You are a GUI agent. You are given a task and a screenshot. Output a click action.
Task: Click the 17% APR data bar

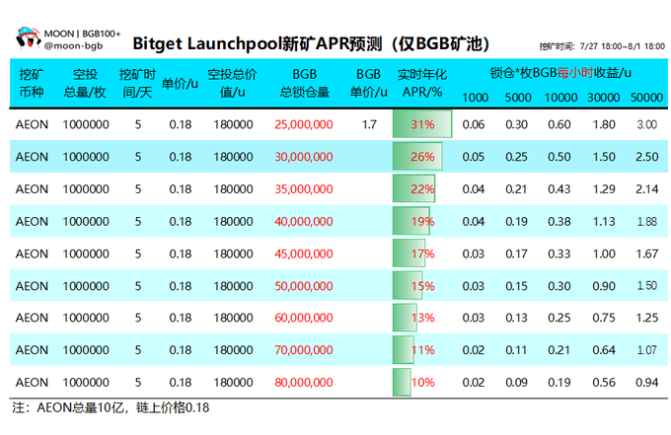(x=409, y=254)
